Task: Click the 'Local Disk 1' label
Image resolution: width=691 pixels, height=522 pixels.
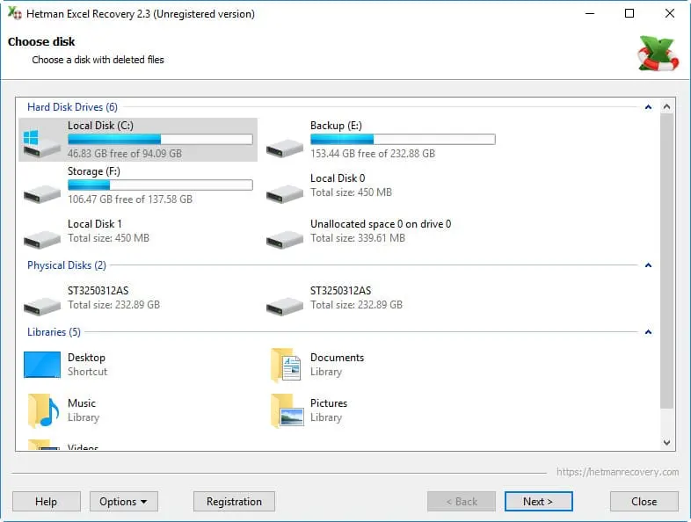Action: pos(95,224)
